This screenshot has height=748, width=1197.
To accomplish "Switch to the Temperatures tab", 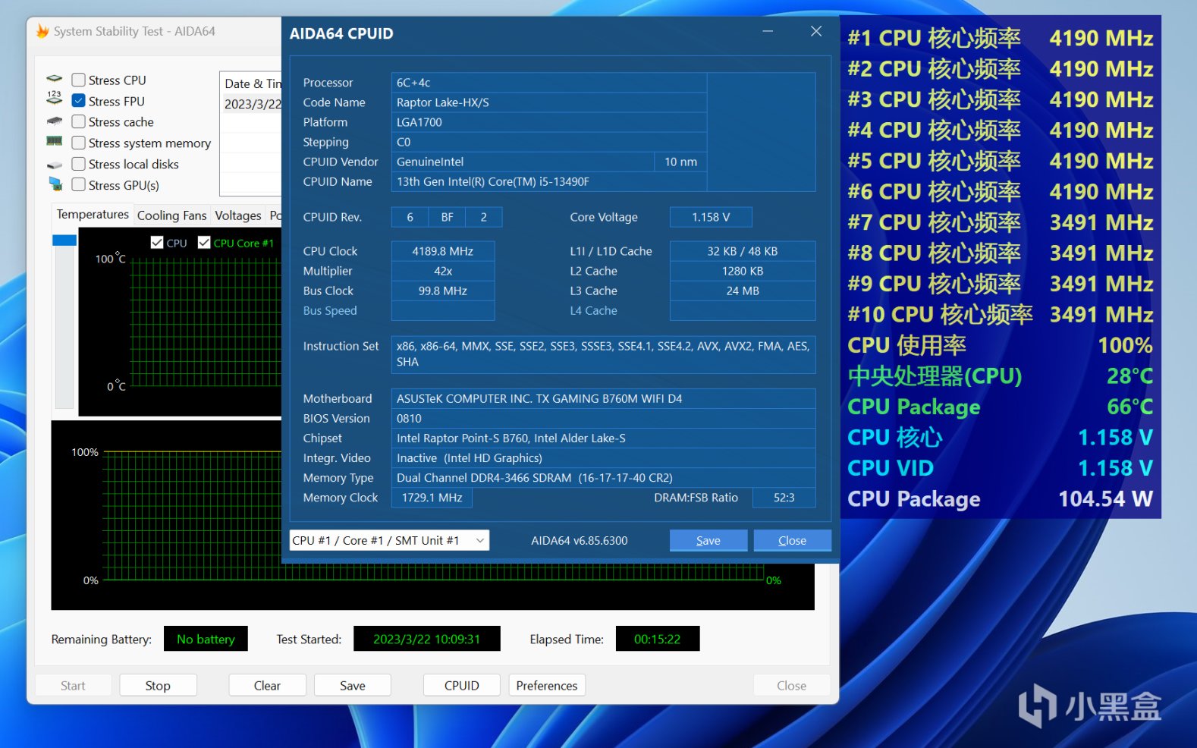I will pos(93,215).
